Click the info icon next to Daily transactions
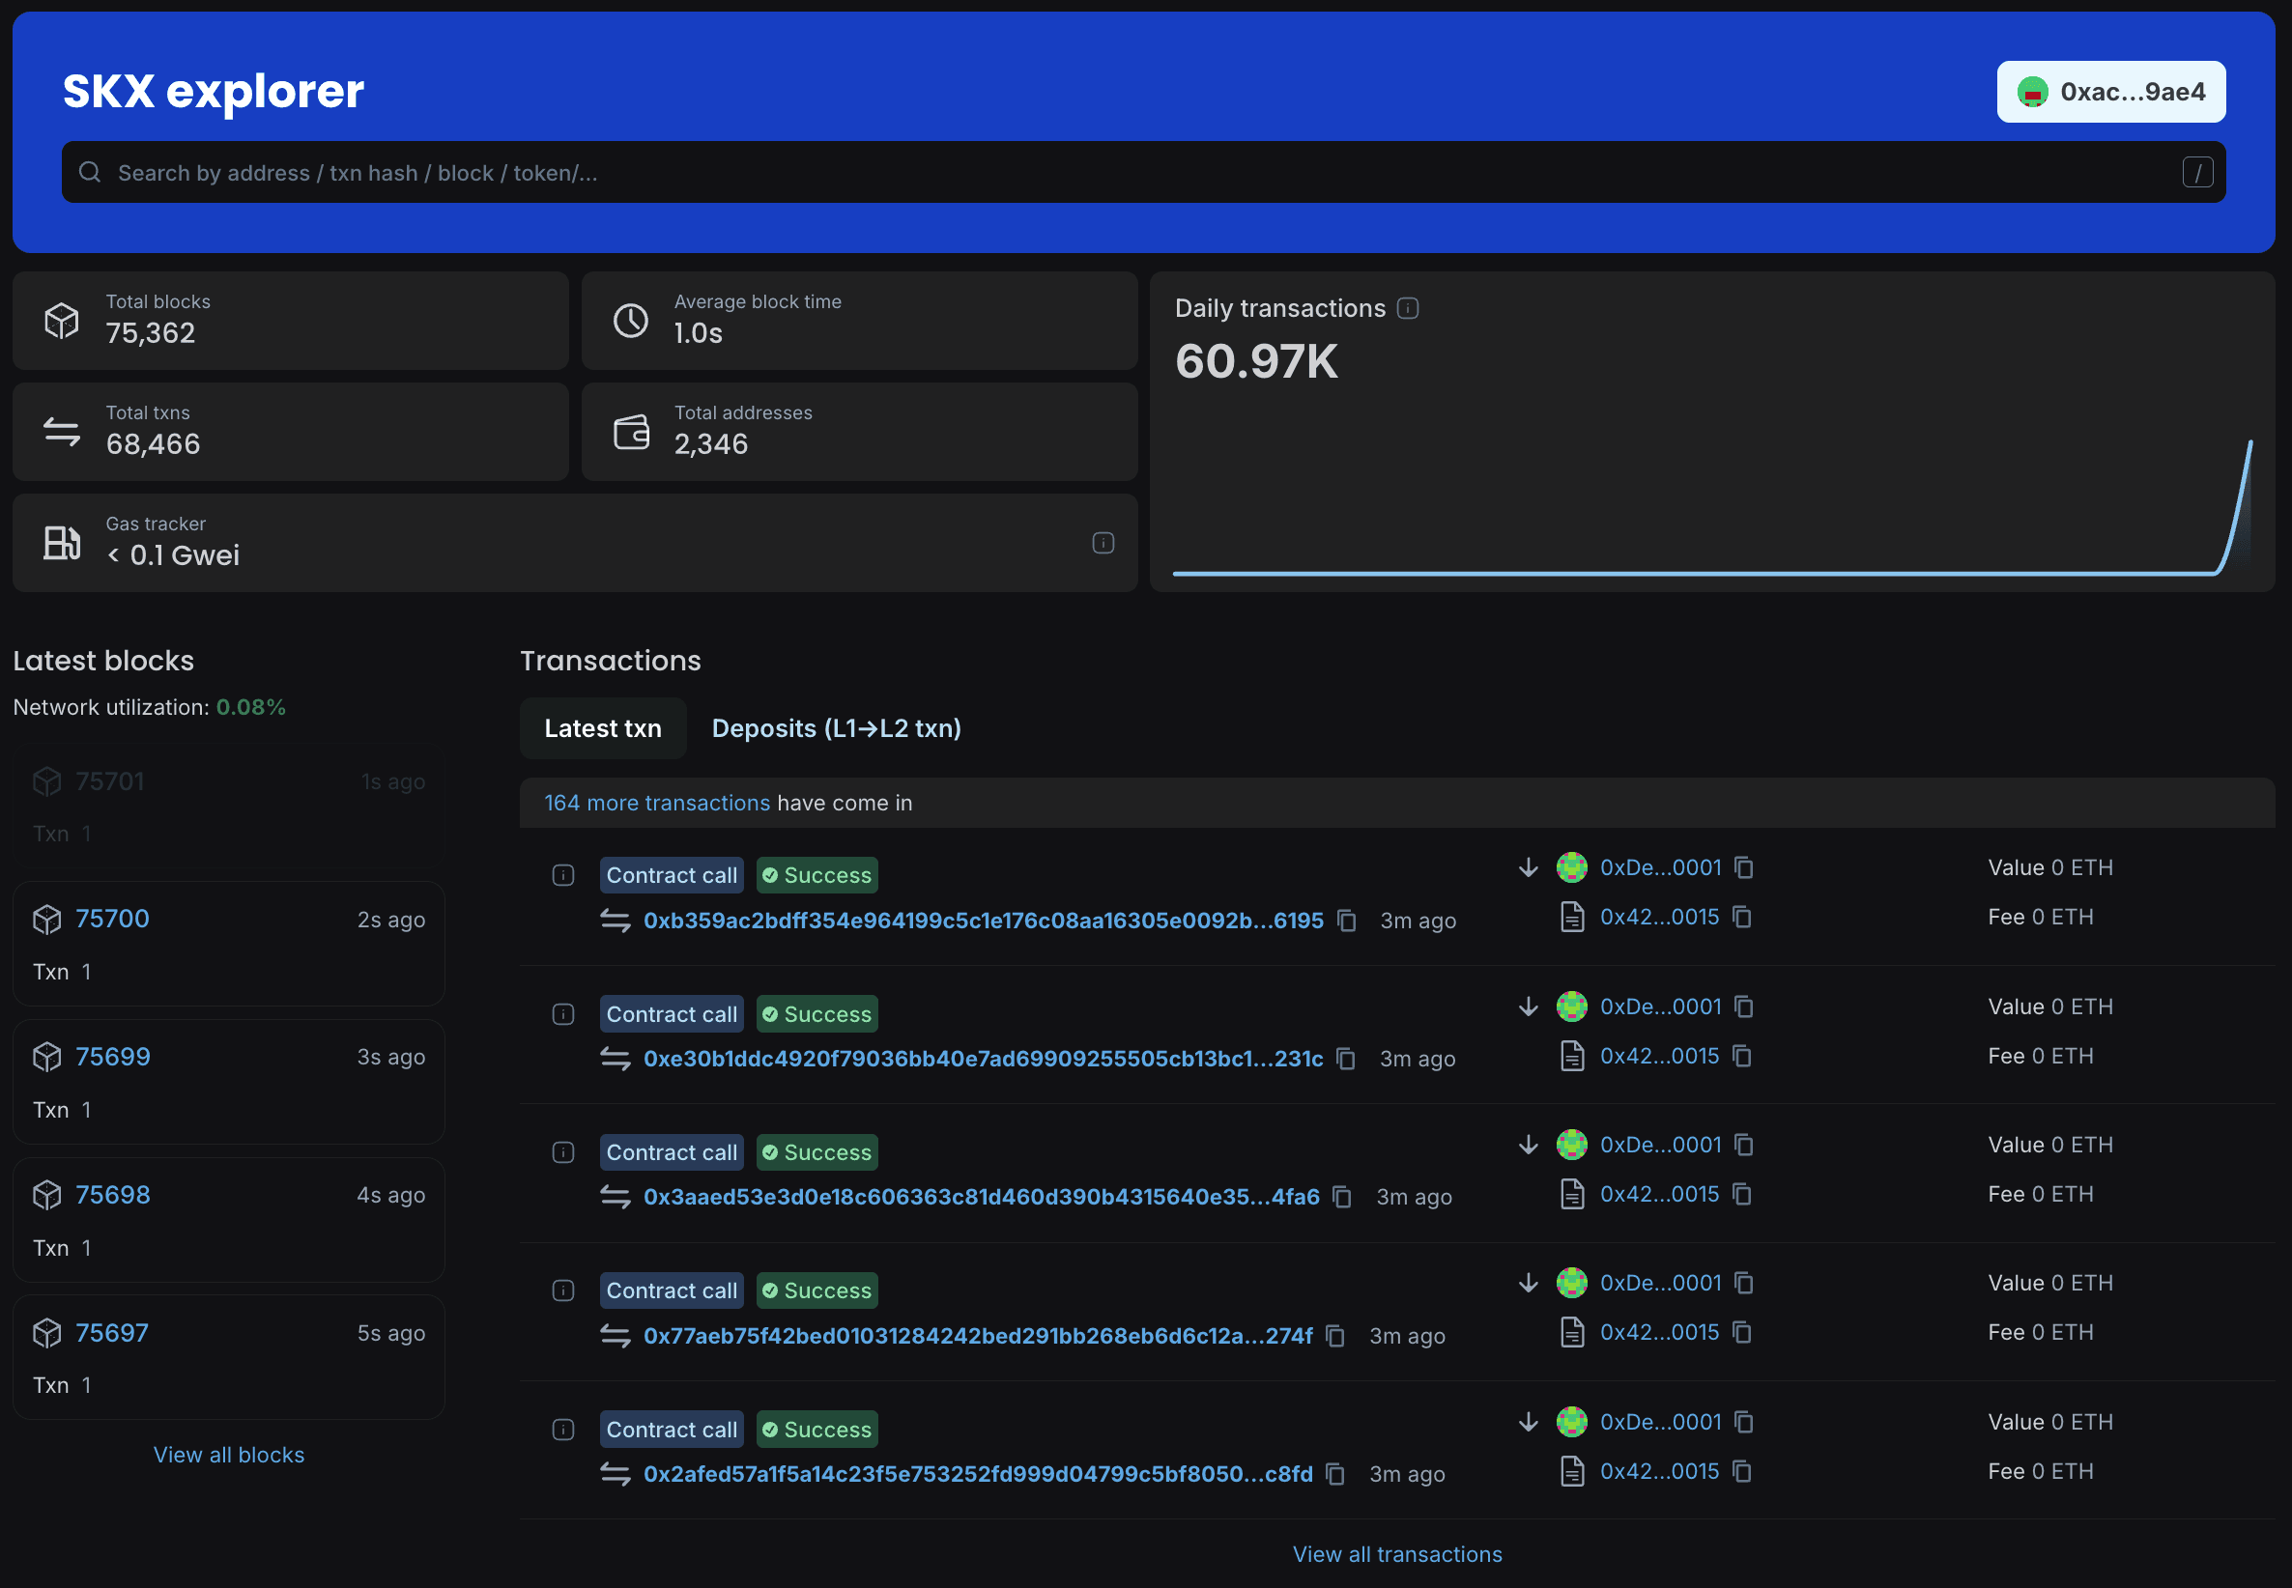 pyautogui.click(x=1407, y=307)
